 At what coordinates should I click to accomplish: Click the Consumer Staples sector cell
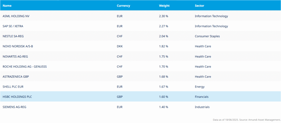point(207,36)
